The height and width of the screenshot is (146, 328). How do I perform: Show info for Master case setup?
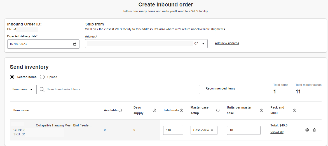[218, 110]
